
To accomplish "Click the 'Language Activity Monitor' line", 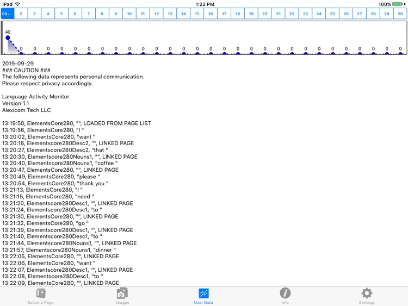I will (x=36, y=96).
